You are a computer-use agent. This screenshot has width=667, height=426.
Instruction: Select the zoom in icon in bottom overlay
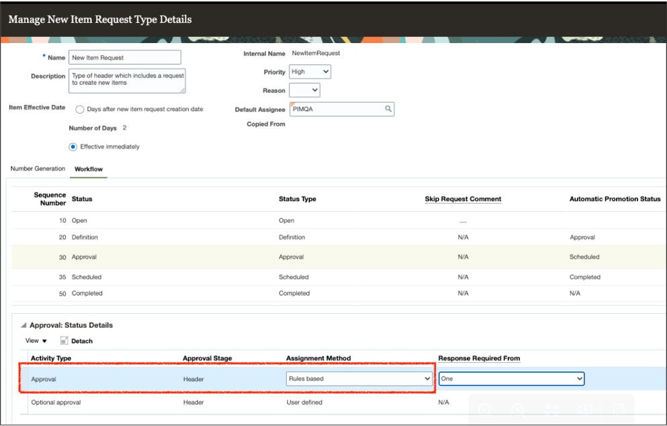tap(518, 410)
